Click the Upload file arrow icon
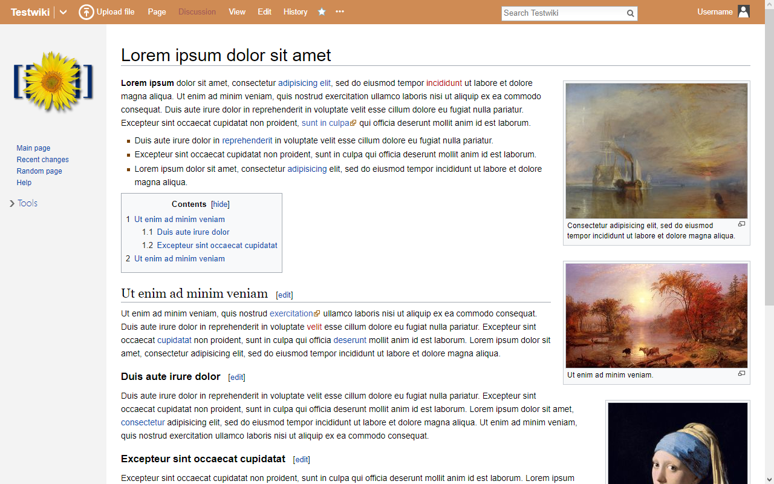The image size is (774, 484). click(86, 12)
